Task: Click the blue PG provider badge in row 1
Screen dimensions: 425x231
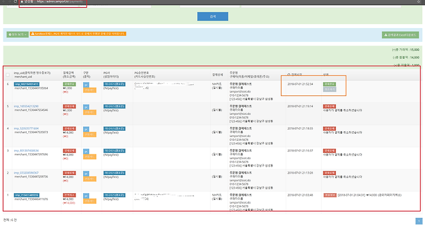Action: 114,195
